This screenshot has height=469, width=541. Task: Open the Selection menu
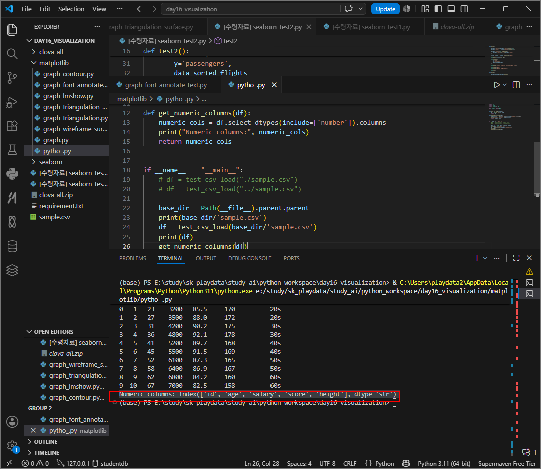coord(71,9)
